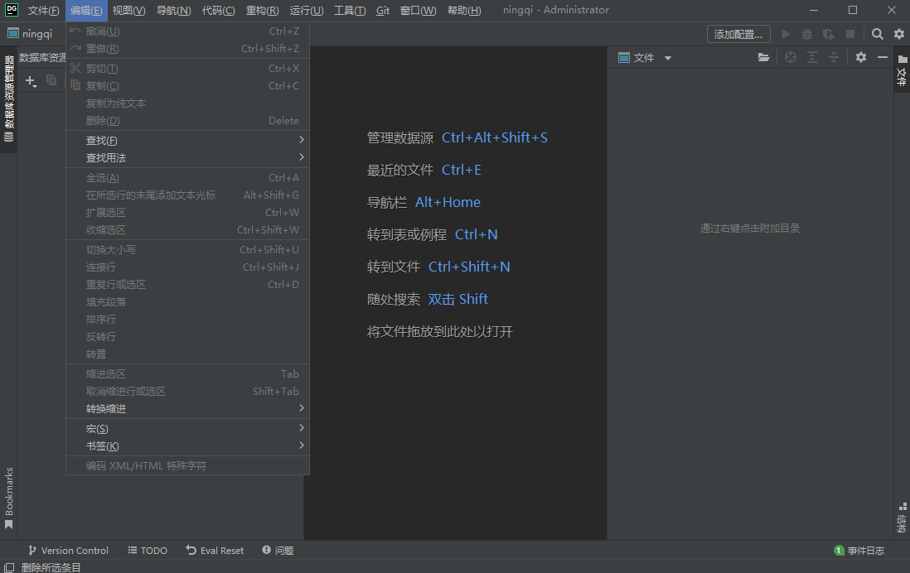910x573 pixels.
Task: Expand the 书签(K) submenu
Action: tap(187, 446)
